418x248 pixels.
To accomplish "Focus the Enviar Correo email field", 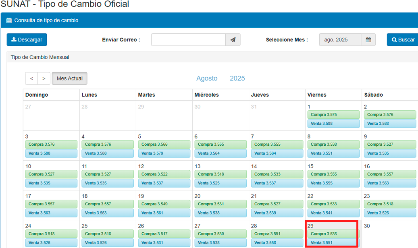I will [189, 40].
